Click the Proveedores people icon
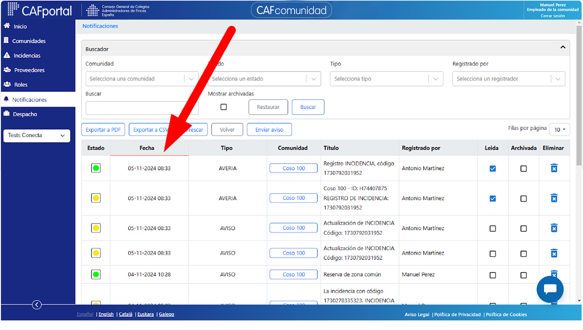 (7, 70)
